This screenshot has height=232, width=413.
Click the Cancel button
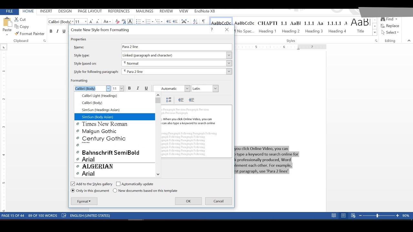[218, 201]
